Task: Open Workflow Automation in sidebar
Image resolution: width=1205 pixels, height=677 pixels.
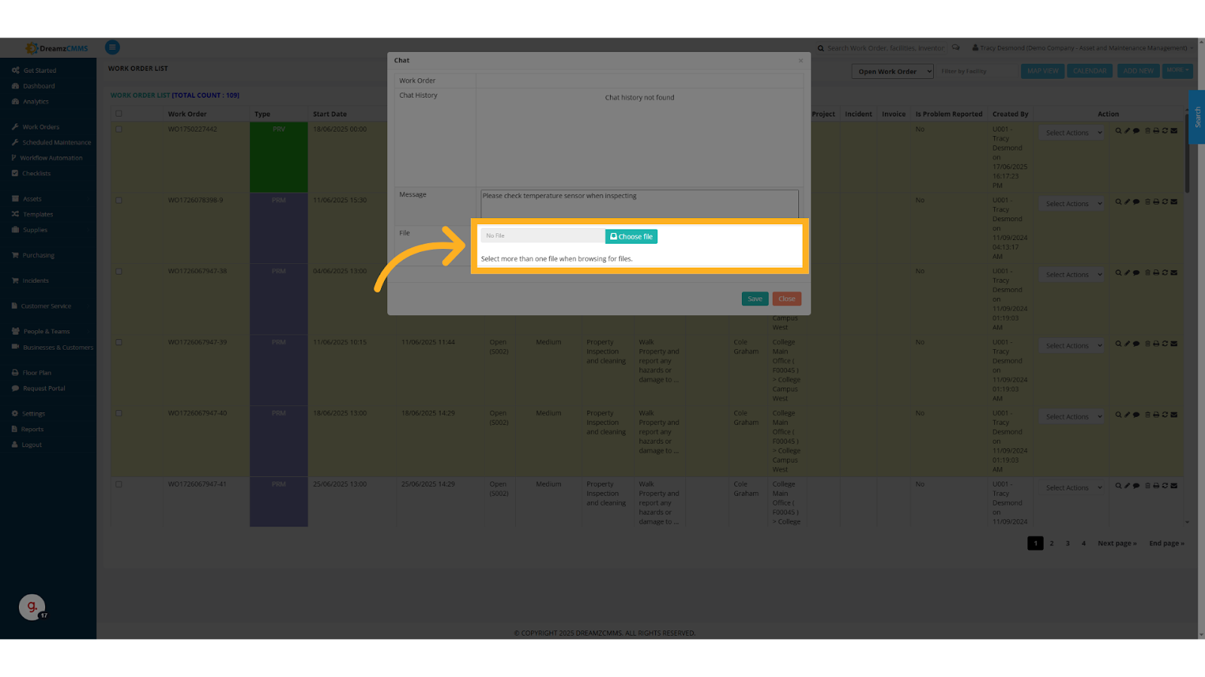Action: point(47,158)
